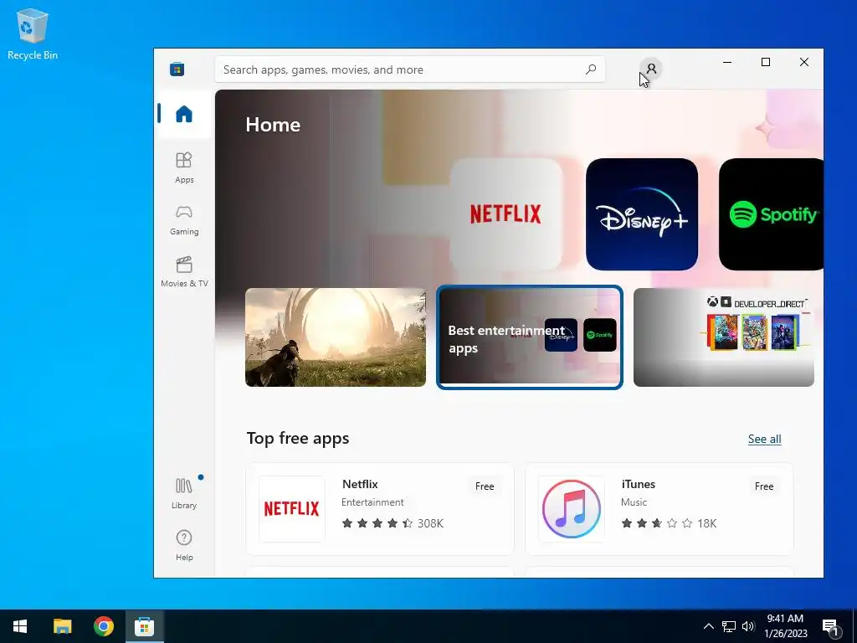The height and width of the screenshot is (643, 857).
Task: Click the Free button for Netflix
Action: [485, 486]
